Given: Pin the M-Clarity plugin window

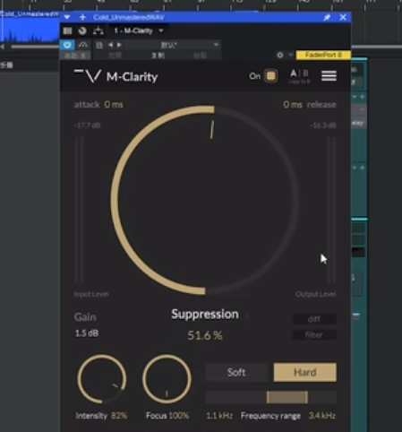Looking at the screenshot, I should (x=327, y=17).
